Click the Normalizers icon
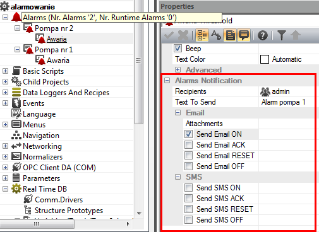The image size is (319, 232). tap(16, 156)
